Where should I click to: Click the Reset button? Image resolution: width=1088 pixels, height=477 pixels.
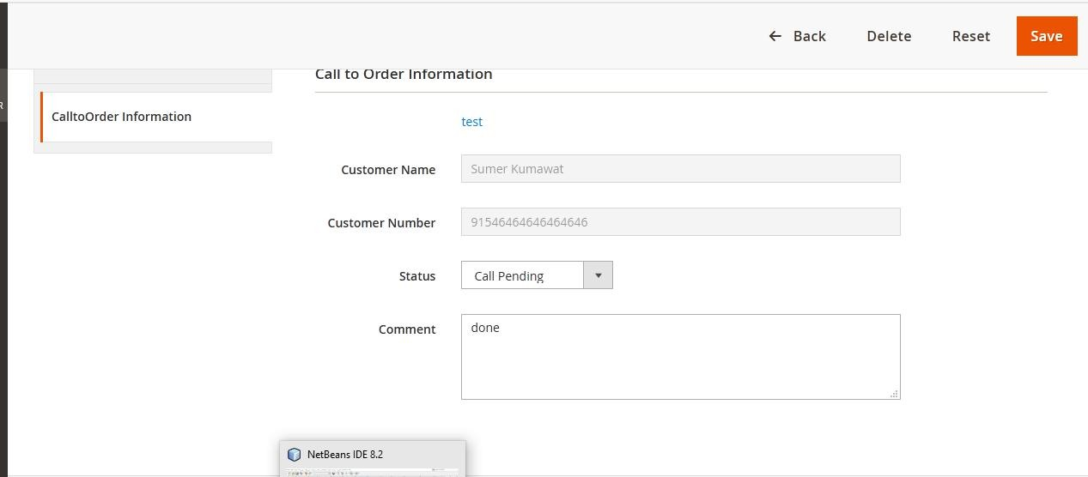coord(970,36)
